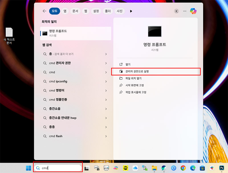Expand chevron for plain cmd suggestion
228x173 pixels.
pyautogui.click(x=106, y=72)
